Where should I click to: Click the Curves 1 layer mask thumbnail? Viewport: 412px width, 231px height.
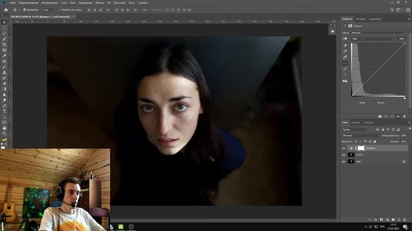tap(361, 148)
